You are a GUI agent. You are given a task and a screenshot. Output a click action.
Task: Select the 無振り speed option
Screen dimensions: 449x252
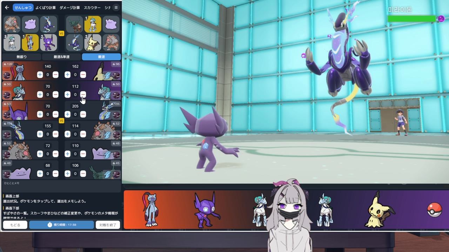pyautogui.click(x=22, y=57)
